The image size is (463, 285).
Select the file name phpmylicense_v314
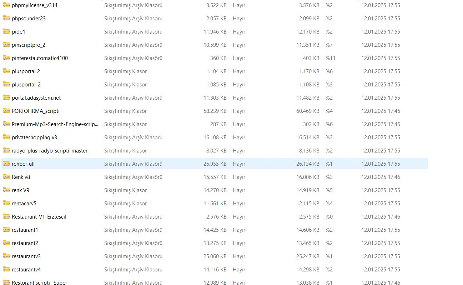[x=35, y=5]
